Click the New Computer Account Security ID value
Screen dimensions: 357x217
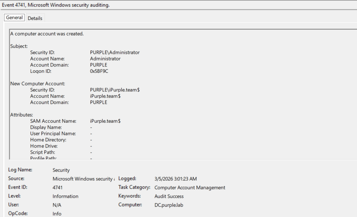click(x=115, y=90)
